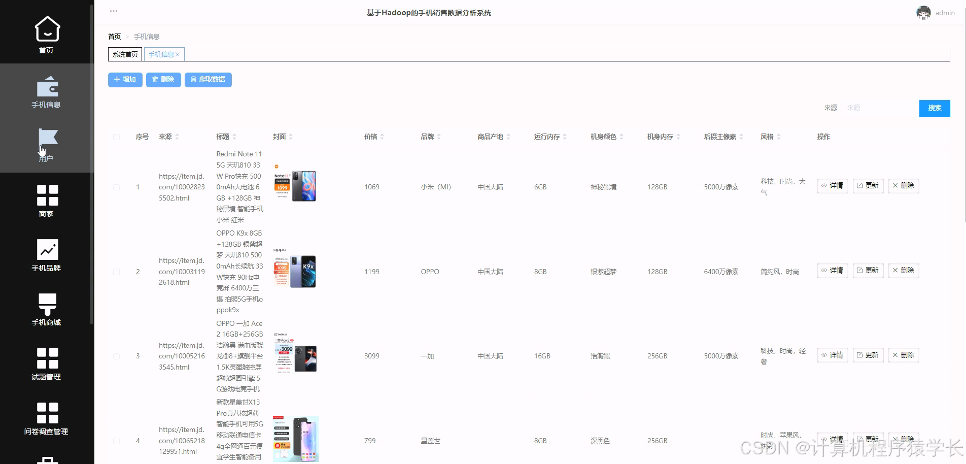Click 更新 for the 一加 Ace 2 row

pyautogui.click(x=868, y=355)
